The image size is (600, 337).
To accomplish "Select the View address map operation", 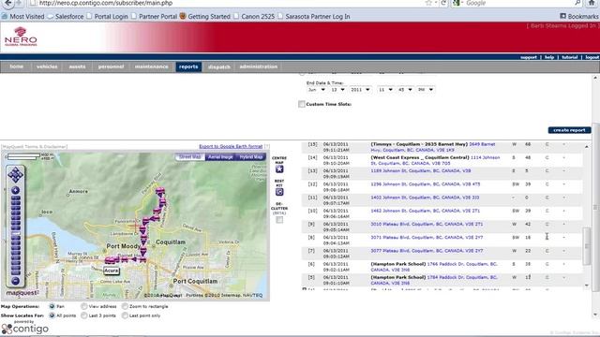I will coord(83,306).
